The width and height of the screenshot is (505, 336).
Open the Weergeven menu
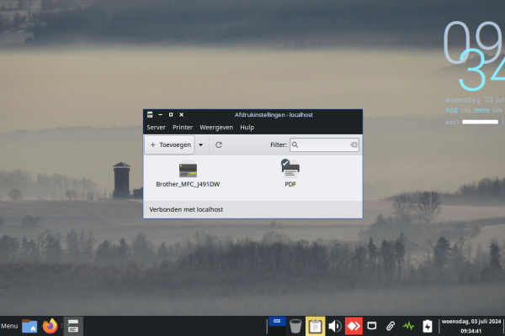point(215,128)
